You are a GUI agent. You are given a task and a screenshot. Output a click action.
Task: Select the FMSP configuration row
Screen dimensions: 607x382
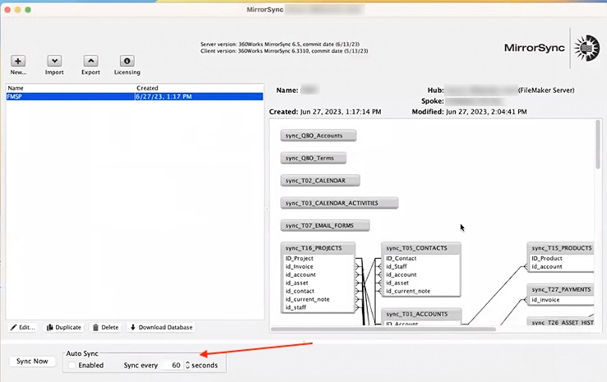135,96
